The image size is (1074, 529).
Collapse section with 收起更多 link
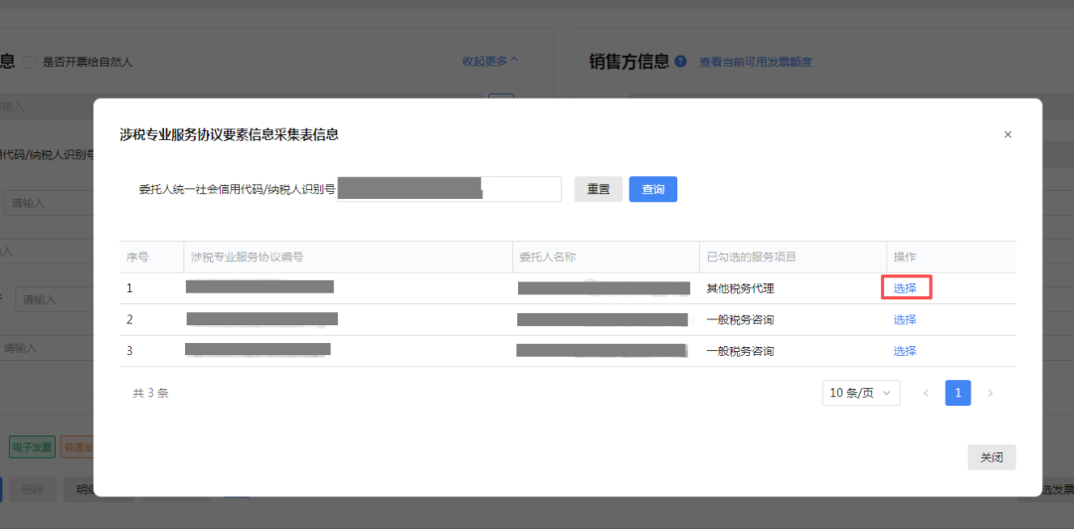click(x=489, y=61)
